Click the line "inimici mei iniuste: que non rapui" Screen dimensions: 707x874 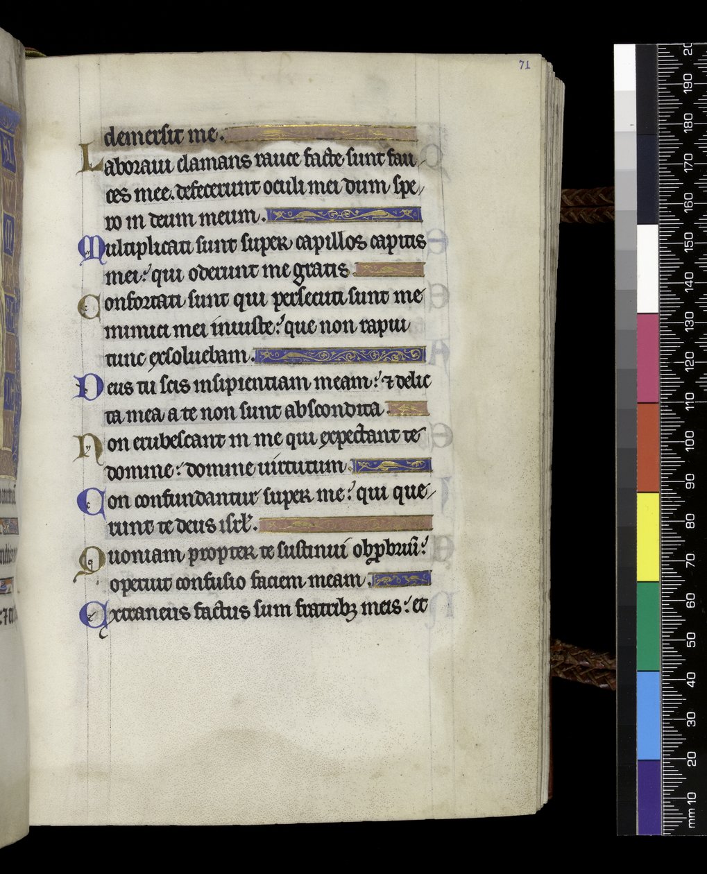[x=258, y=327]
